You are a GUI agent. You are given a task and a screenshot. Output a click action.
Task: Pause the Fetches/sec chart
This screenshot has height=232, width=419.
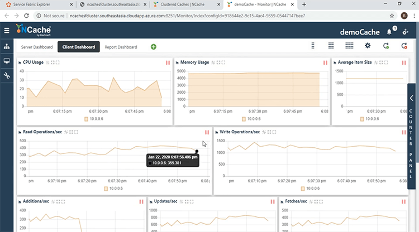click(x=403, y=201)
